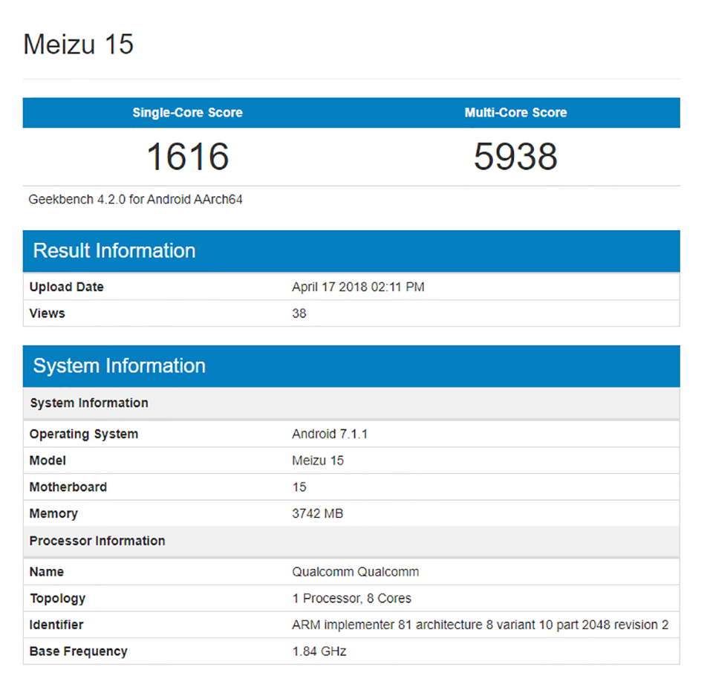Select the Memory label

[x=53, y=514]
